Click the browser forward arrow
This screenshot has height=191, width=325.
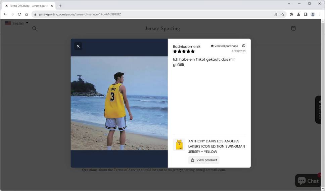click(12, 14)
